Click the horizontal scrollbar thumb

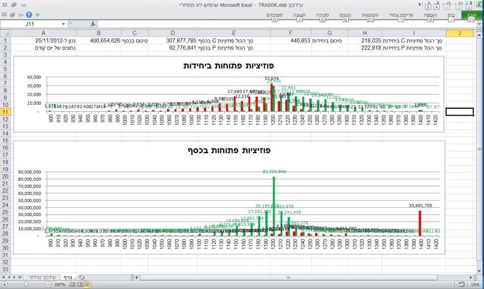tap(289, 277)
